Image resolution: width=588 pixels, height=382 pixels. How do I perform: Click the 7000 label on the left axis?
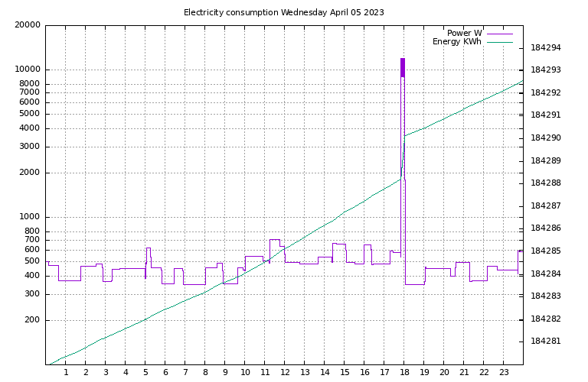tap(29, 92)
